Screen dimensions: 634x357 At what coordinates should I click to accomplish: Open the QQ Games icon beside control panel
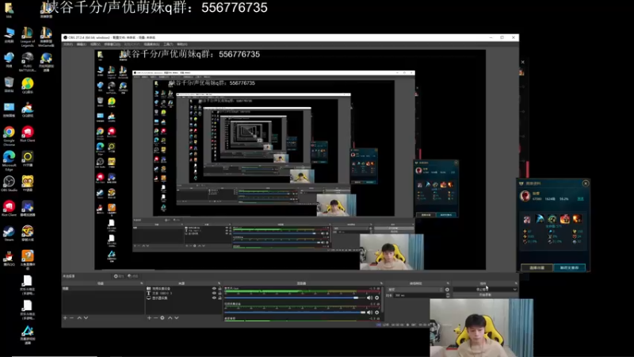point(28,109)
